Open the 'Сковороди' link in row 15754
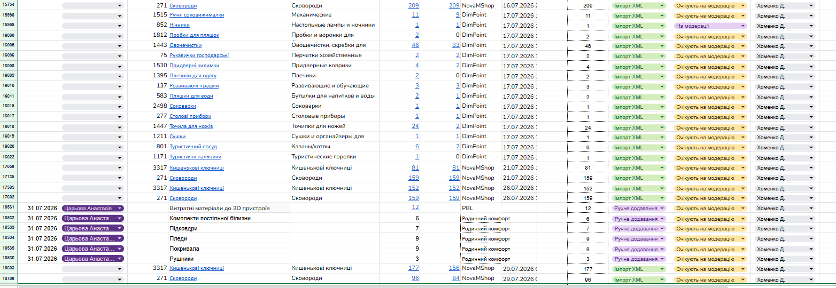836x288 pixels. [183, 5]
